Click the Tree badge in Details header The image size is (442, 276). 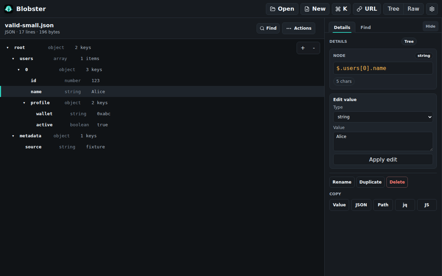409,41
